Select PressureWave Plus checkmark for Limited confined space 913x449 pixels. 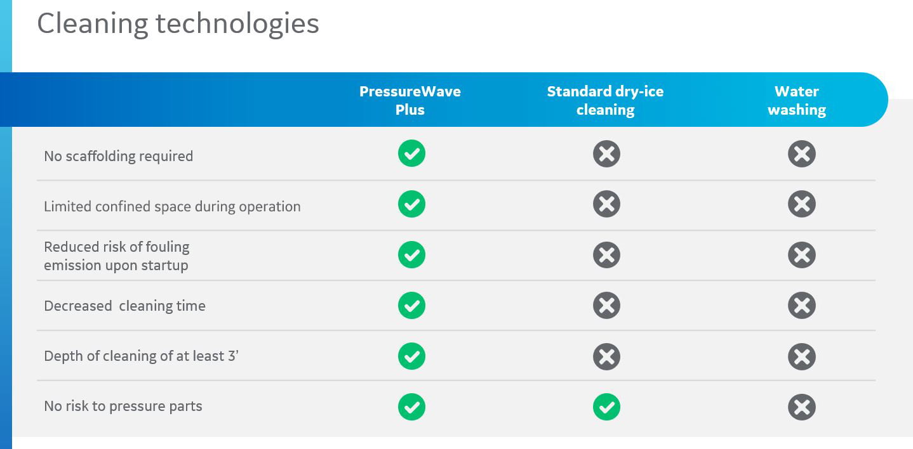click(411, 204)
